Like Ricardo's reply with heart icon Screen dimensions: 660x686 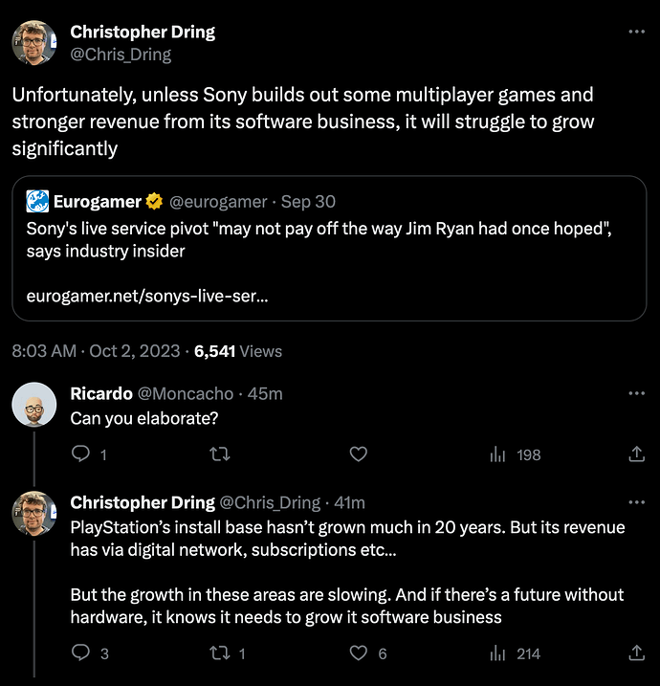pyautogui.click(x=358, y=454)
